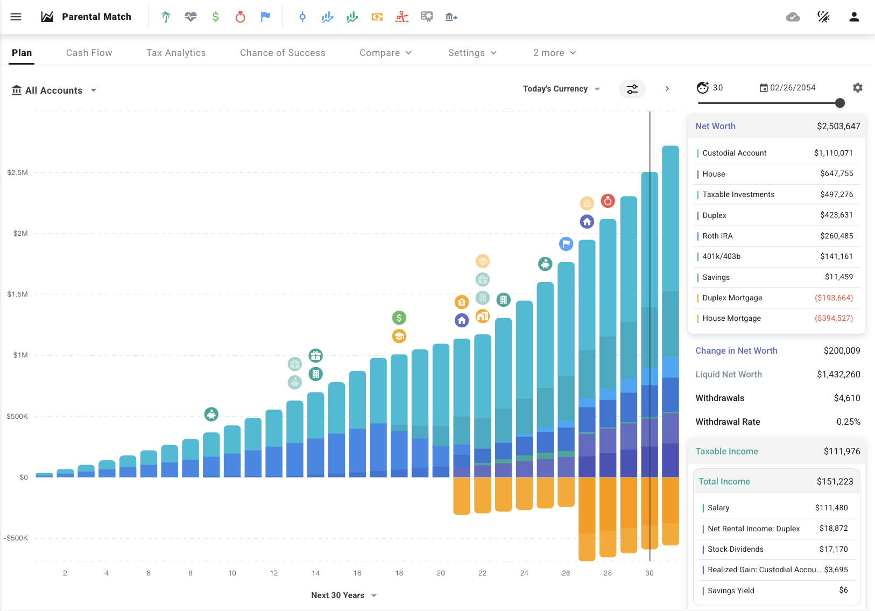Open the gear settings beside the date
Image resolution: width=875 pixels, height=611 pixels.
pyautogui.click(x=858, y=87)
